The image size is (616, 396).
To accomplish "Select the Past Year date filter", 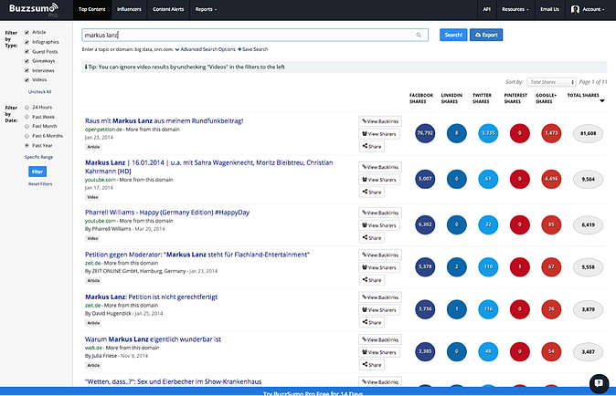I will coord(27,145).
